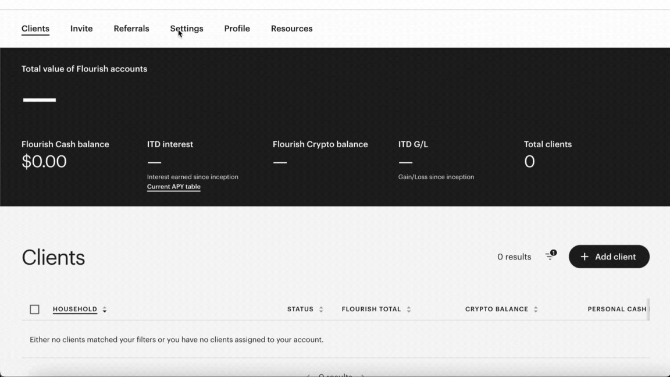670x377 pixels.
Task: Select the 'Either no clients matched your filters' message
Action: point(176,340)
